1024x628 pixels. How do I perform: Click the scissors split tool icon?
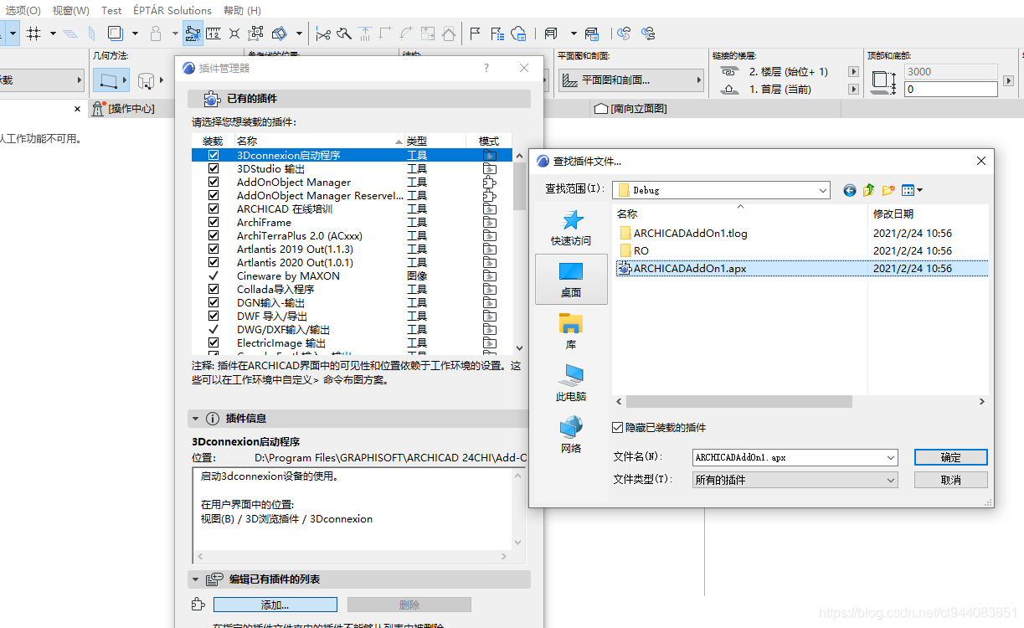[x=323, y=33]
